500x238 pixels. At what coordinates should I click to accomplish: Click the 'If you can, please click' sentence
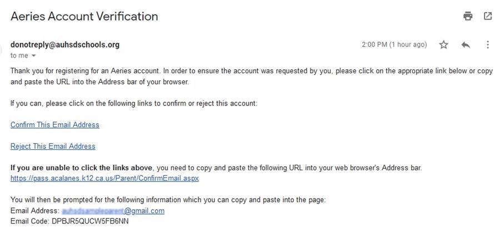(134, 104)
